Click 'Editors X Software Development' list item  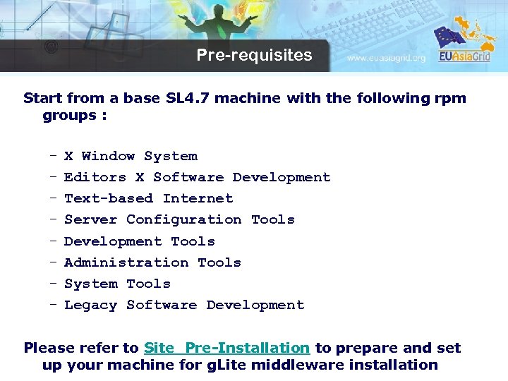[197, 177]
